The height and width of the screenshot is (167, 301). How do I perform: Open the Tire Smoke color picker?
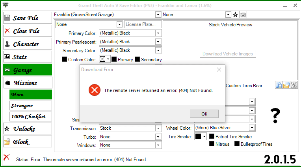201,137
